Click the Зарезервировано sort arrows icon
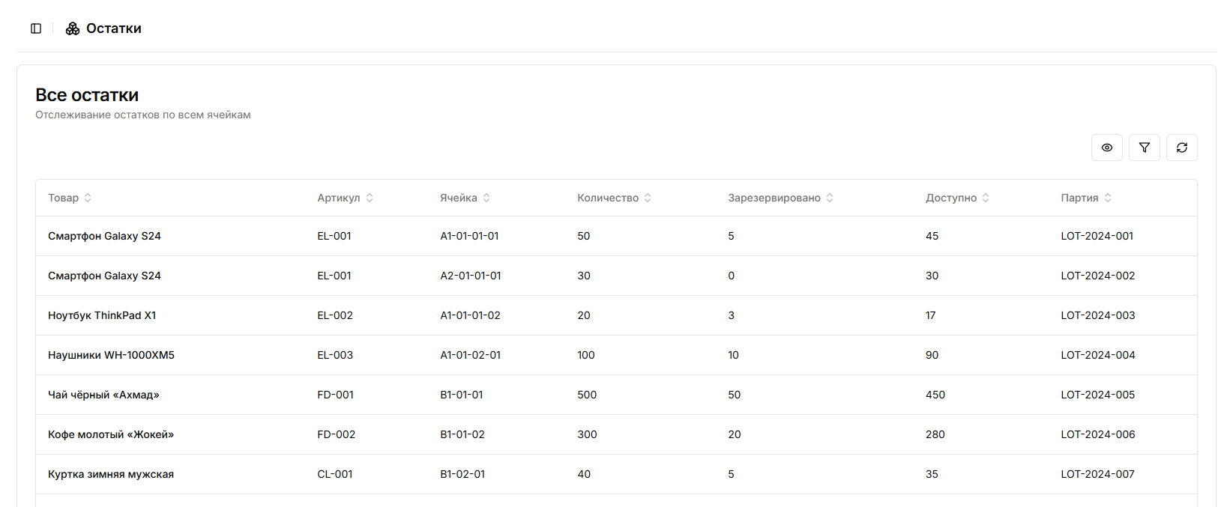The height and width of the screenshot is (507, 1227). pyautogui.click(x=830, y=198)
